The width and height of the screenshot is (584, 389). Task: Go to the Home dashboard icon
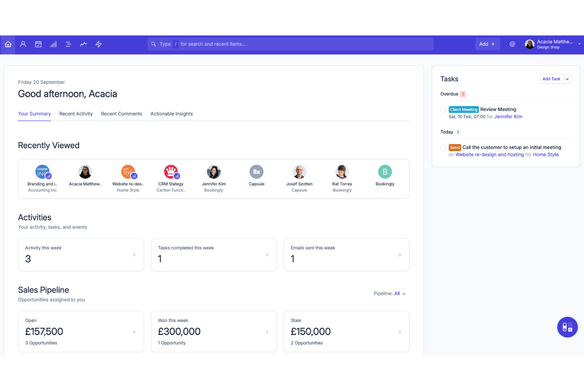8,44
